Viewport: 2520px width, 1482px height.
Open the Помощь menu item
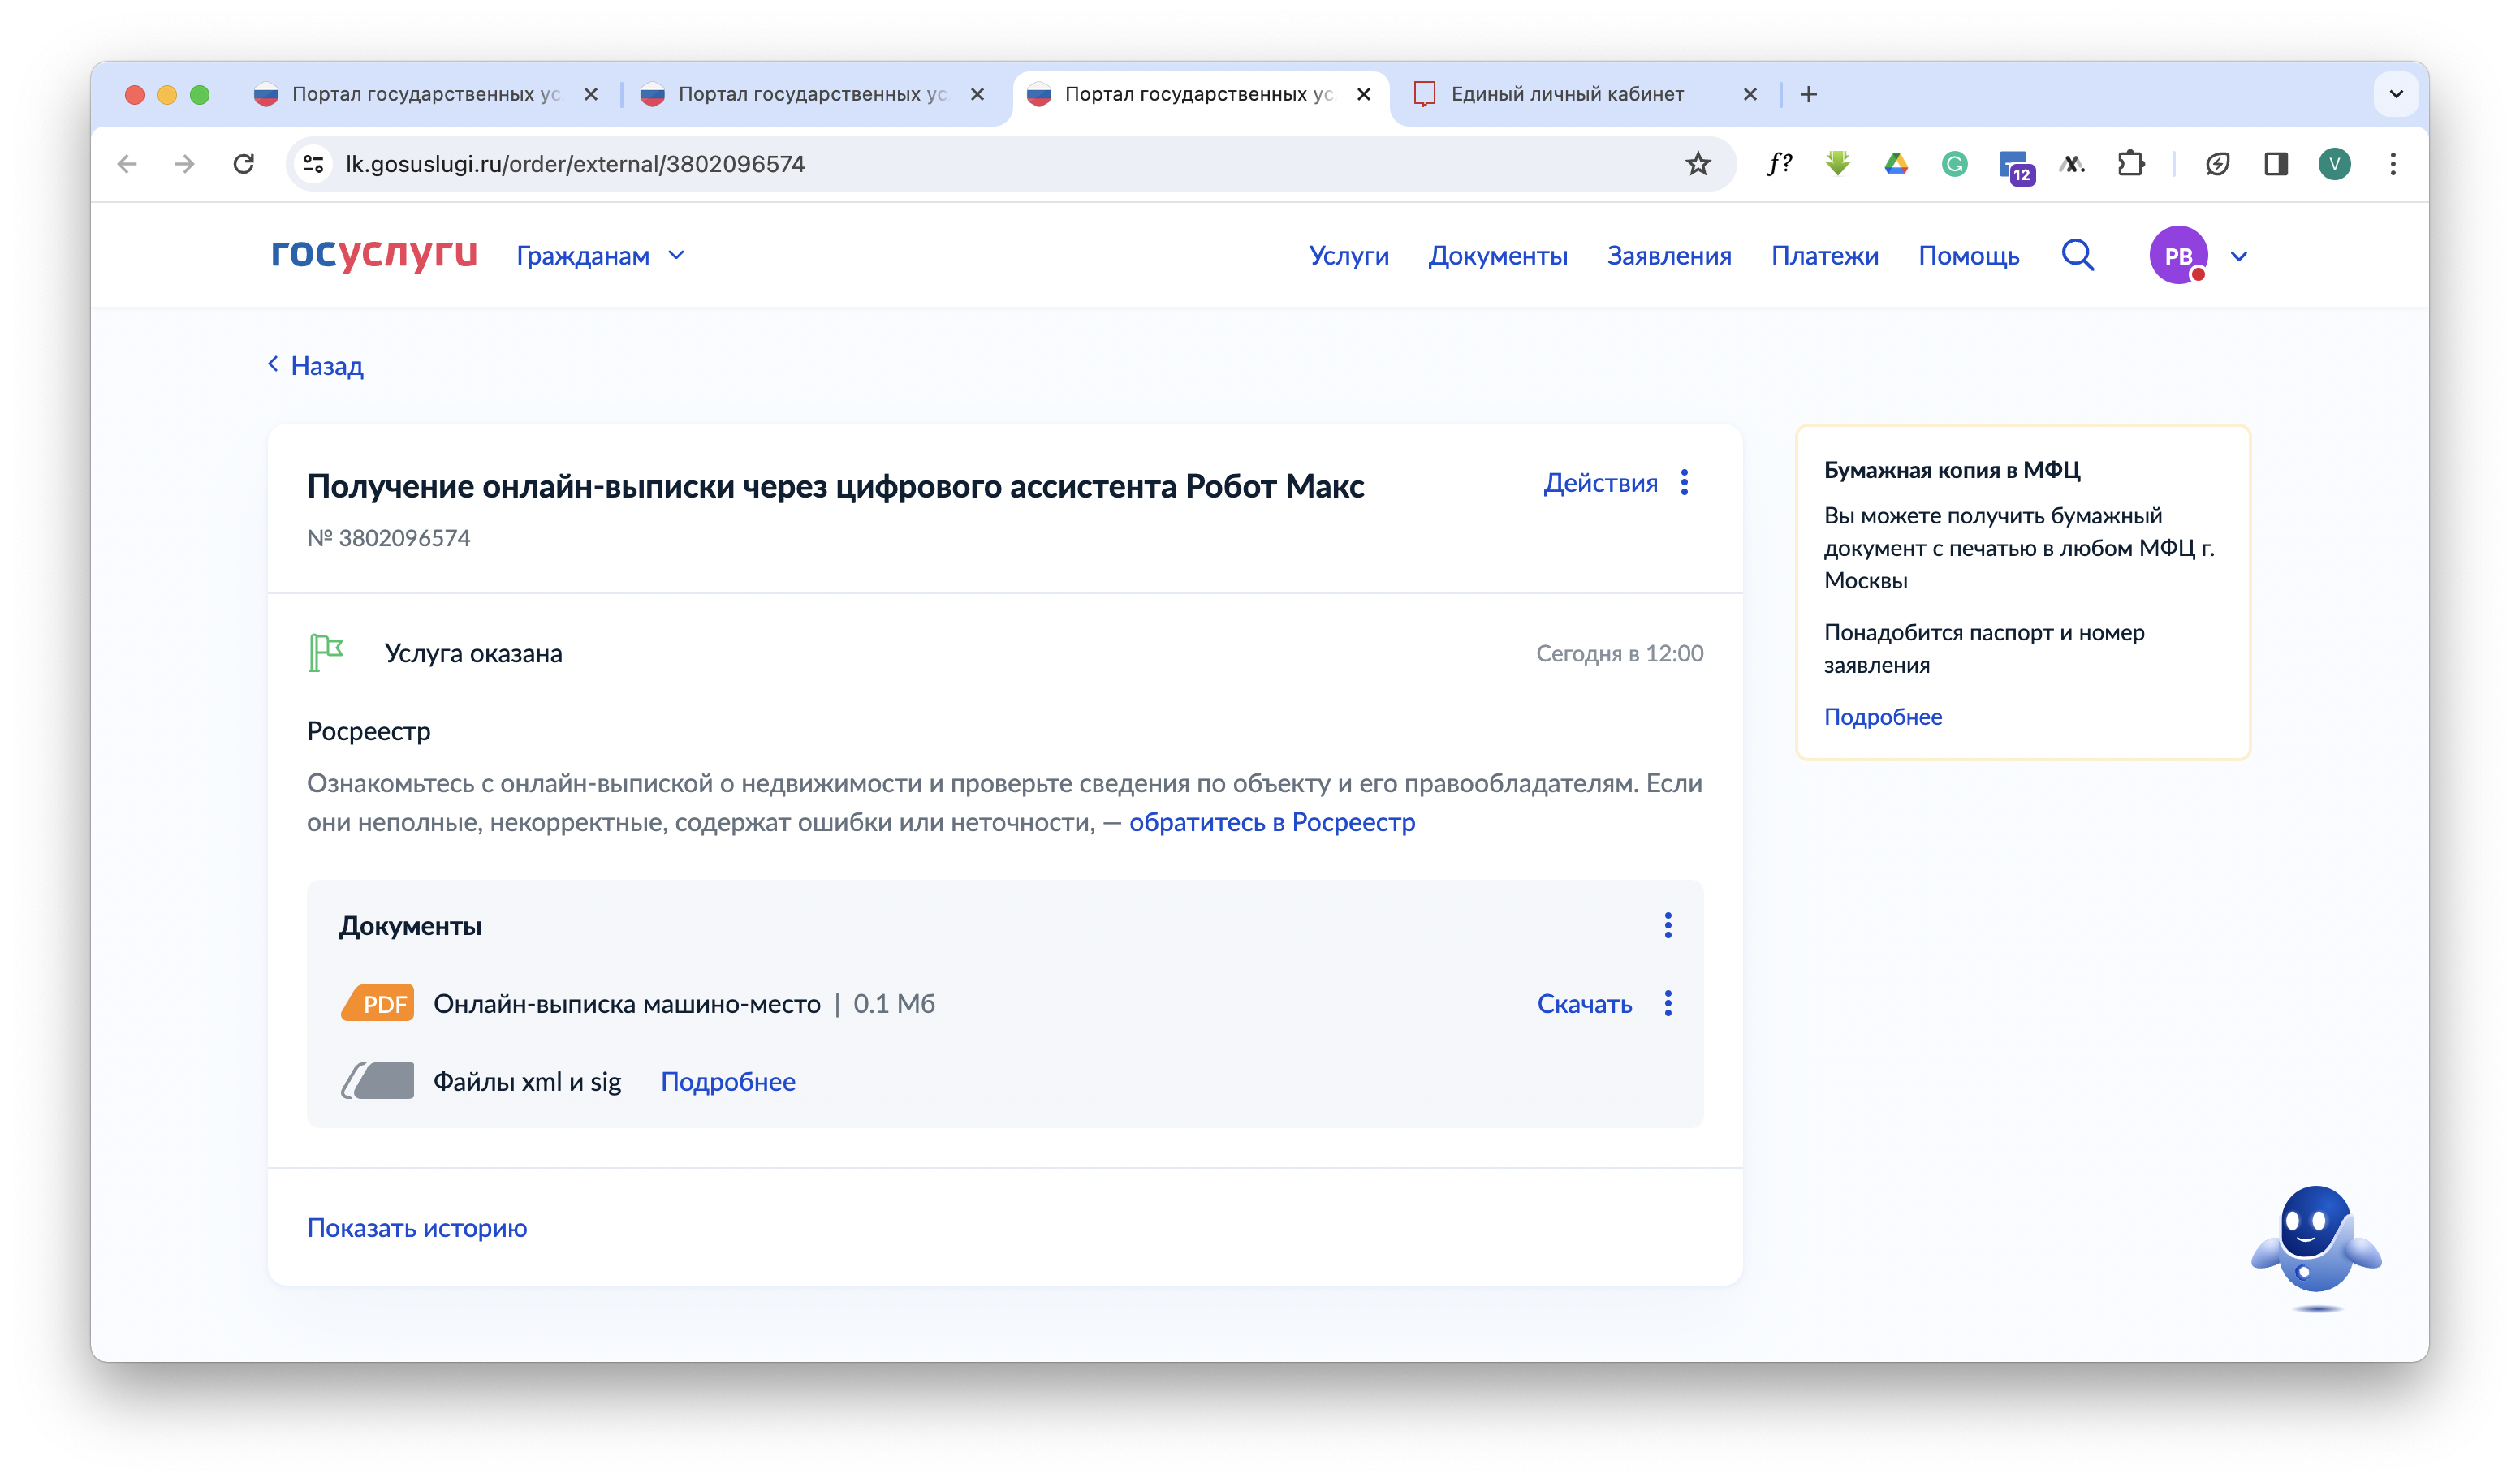pos(1968,256)
